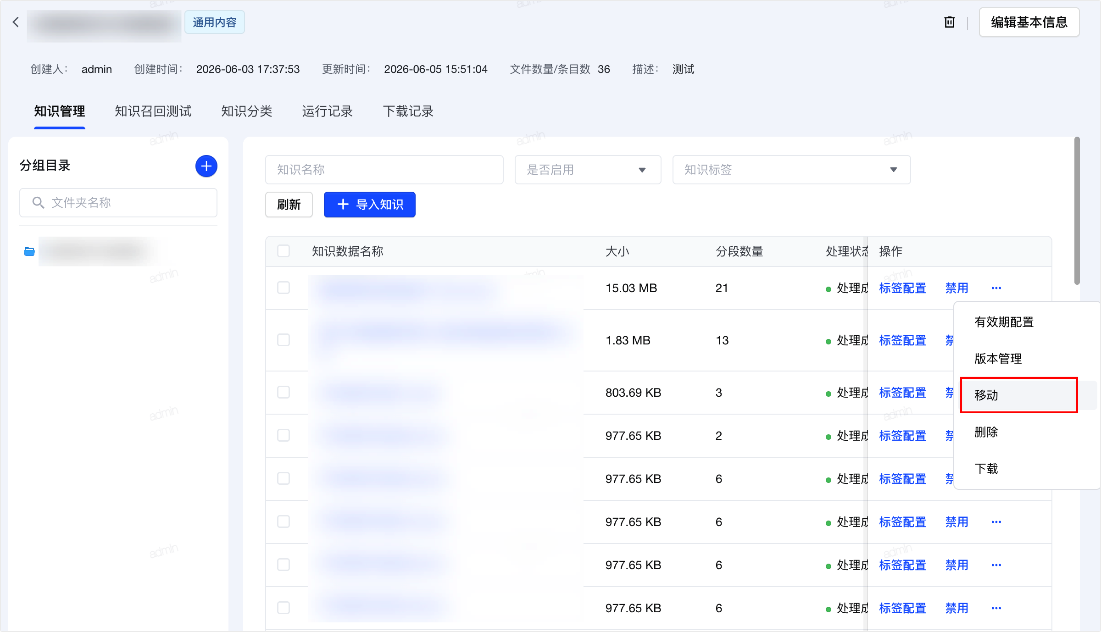This screenshot has width=1101, height=632.
Task: Click the vertical scrollbar on the right
Action: click(x=1077, y=211)
